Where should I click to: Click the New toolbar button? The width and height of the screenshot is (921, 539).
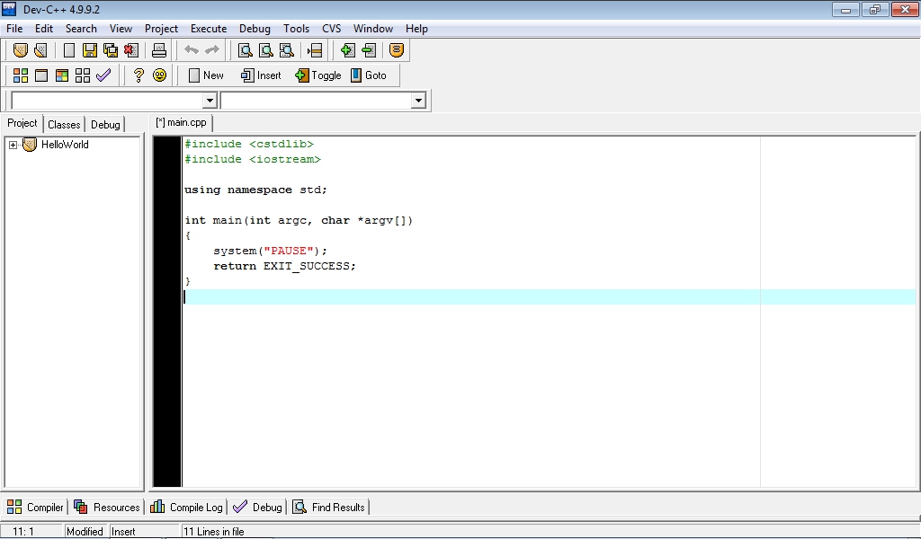[x=206, y=75]
